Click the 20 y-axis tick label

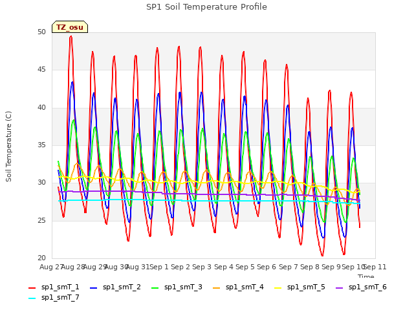click(x=41, y=258)
